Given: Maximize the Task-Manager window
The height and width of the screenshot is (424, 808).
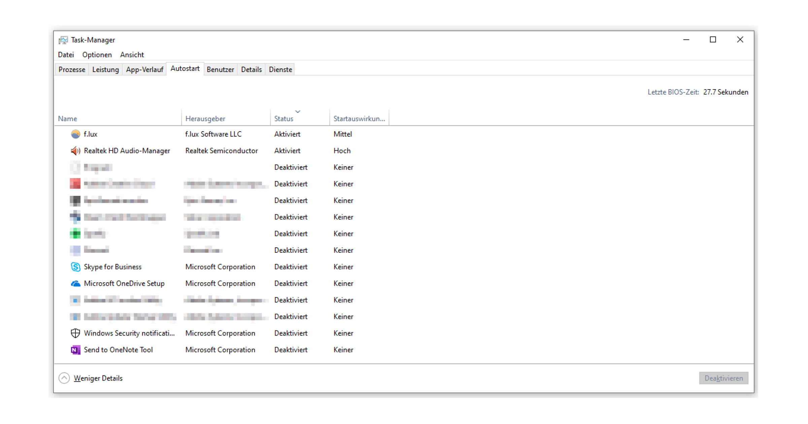Looking at the screenshot, I should pyautogui.click(x=713, y=40).
